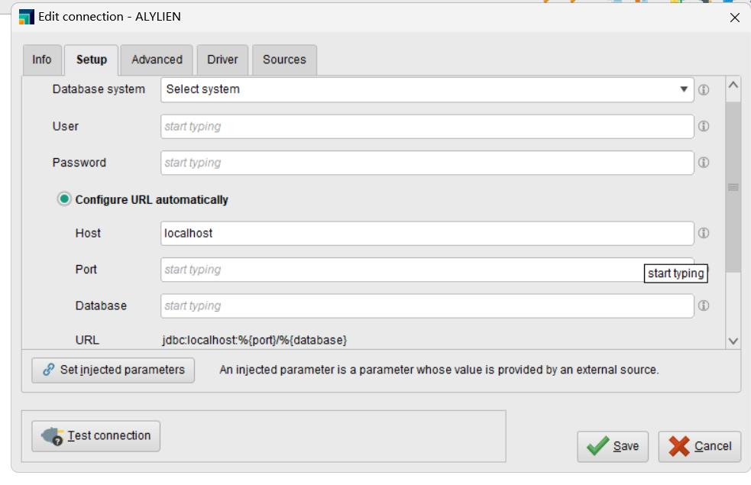Image resolution: width=751 pixels, height=485 pixels.
Task: Click Set injected parameters button
Action: (113, 370)
